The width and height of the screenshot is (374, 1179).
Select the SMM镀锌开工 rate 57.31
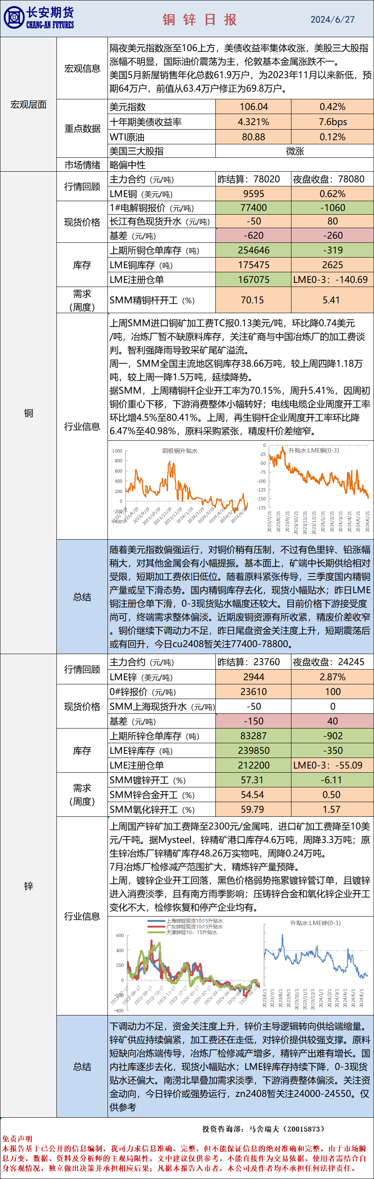coord(253,780)
